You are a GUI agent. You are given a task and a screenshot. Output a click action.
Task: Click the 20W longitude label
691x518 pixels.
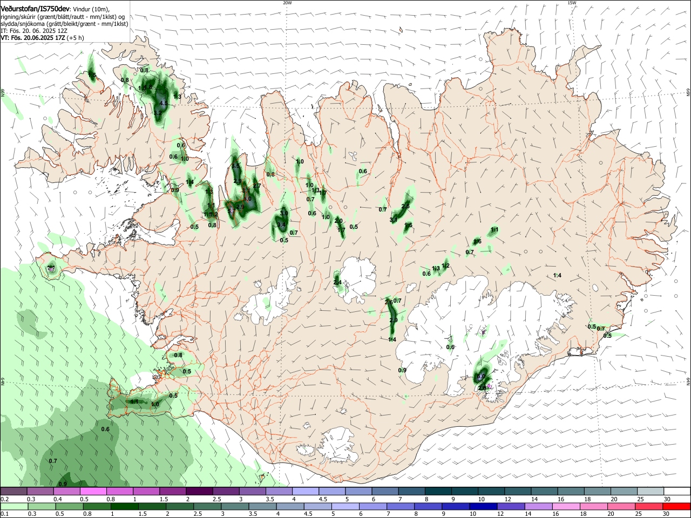287,3
